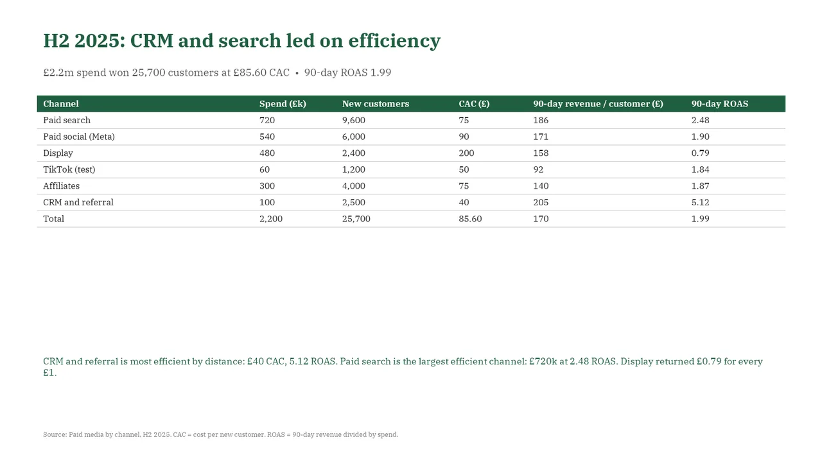
Task: Select the Paid social (Meta) row label
Action: pyautogui.click(x=79, y=137)
